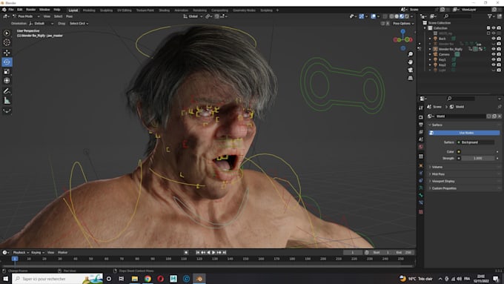Open the Global transform orientation dropdown
Screen dimensions: 504x284
click(192, 16)
